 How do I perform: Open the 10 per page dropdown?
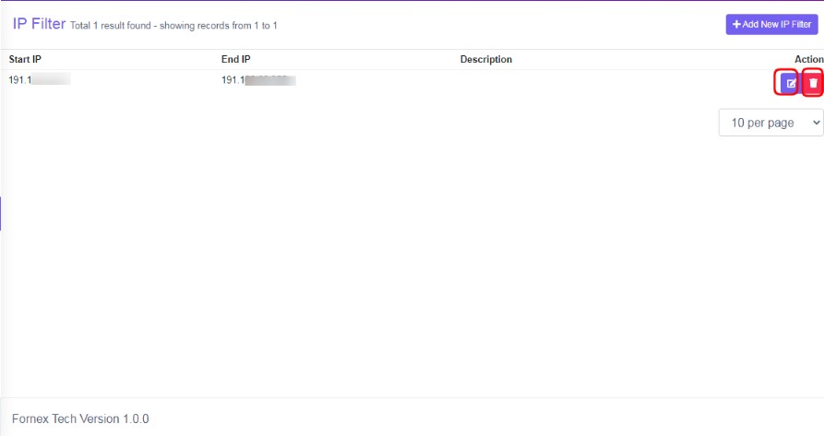[770, 123]
